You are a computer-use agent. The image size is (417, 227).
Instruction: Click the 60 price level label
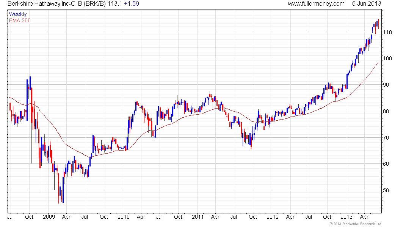click(386, 164)
